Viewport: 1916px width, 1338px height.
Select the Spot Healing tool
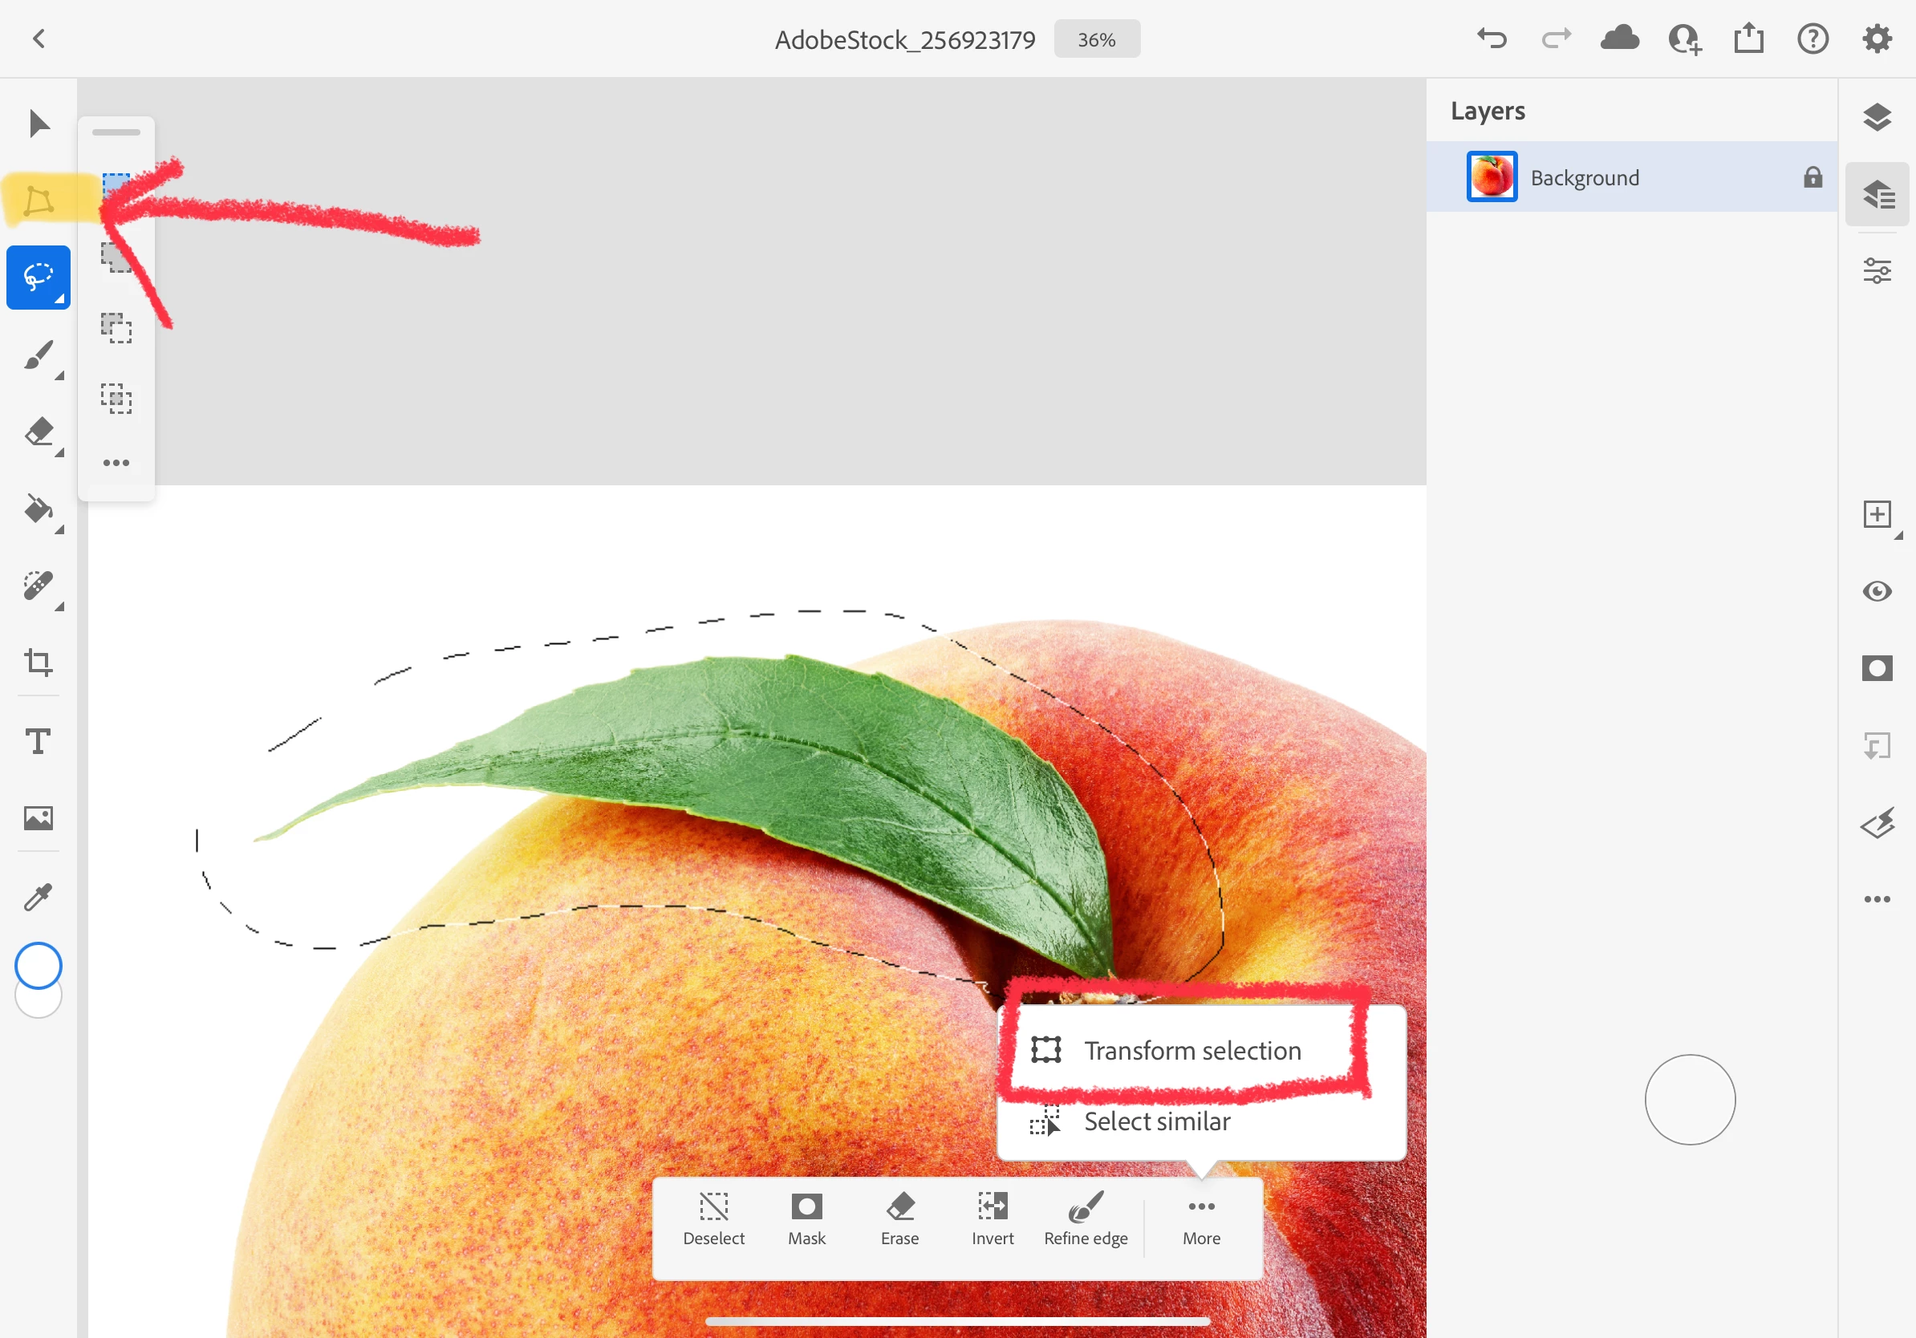(39, 586)
